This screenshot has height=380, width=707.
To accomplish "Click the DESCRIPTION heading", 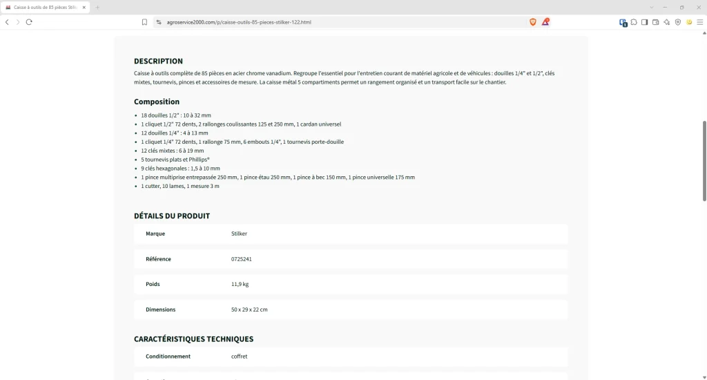I will pyautogui.click(x=158, y=61).
